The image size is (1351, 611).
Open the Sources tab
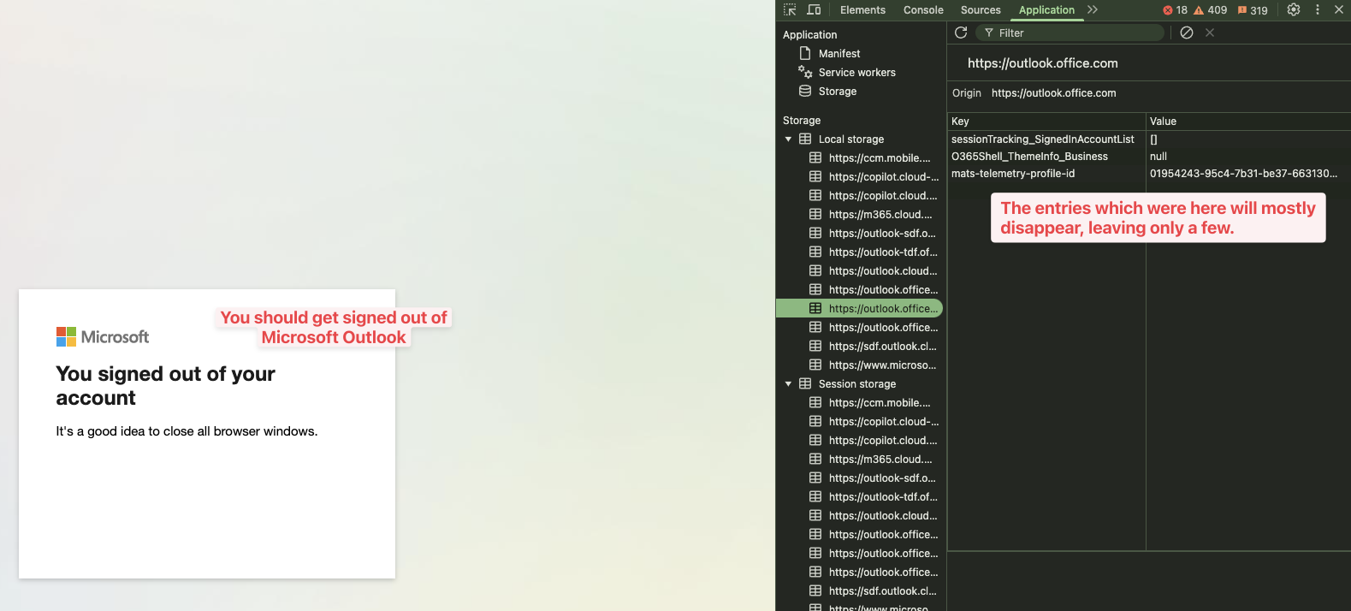click(981, 10)
